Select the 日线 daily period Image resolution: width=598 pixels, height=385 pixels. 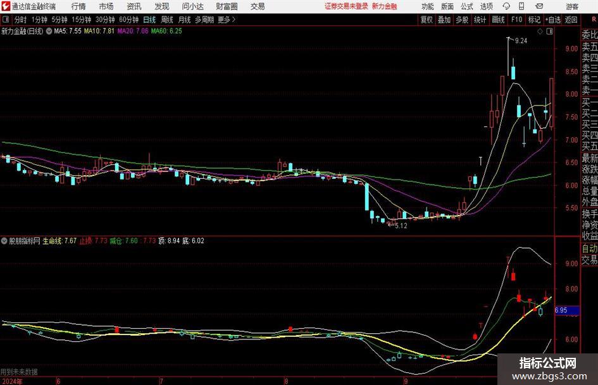coord(149,20)
